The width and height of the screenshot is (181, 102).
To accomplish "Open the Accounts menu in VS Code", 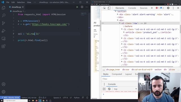I will 3,84.
